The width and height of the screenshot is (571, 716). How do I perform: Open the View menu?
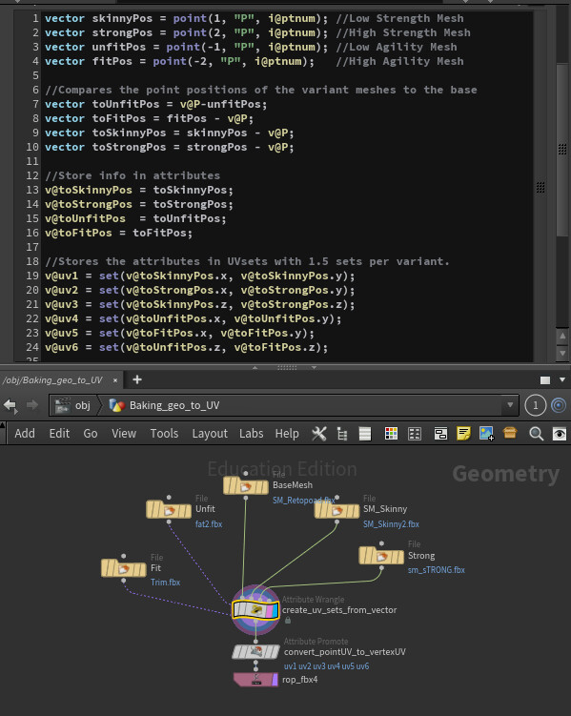124,434
